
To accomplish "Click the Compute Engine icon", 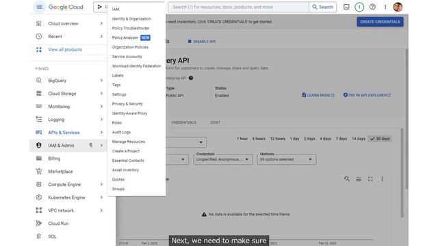I will [39, 184].
